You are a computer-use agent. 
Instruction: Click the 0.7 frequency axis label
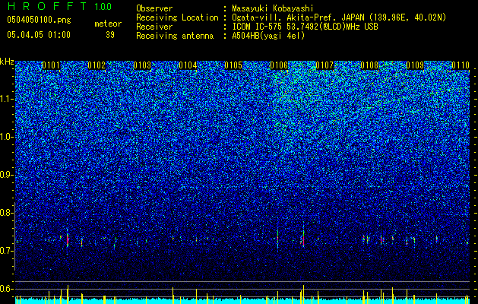click(6, 251)
